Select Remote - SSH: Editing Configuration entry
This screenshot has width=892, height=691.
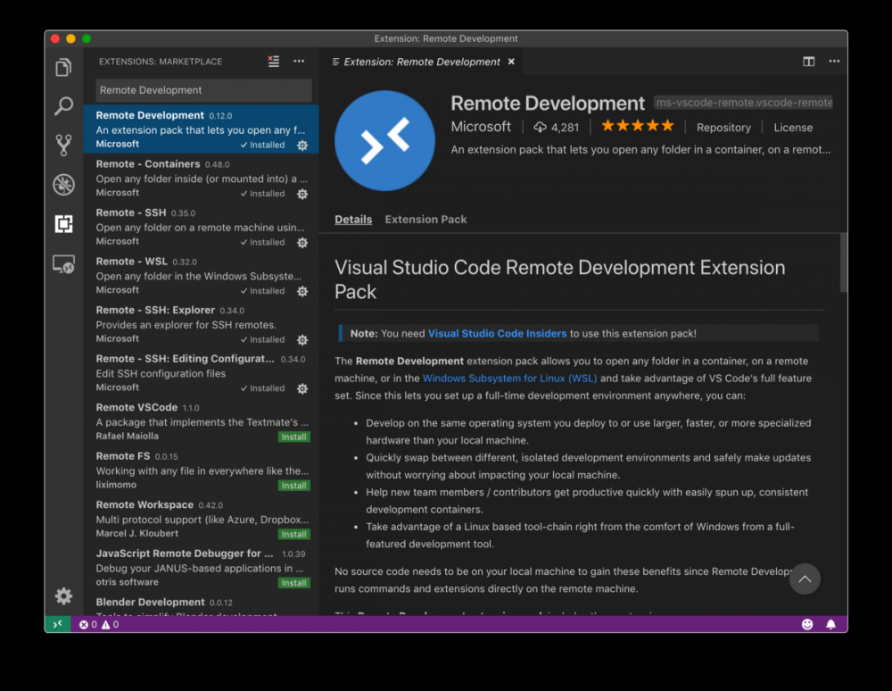202,372
